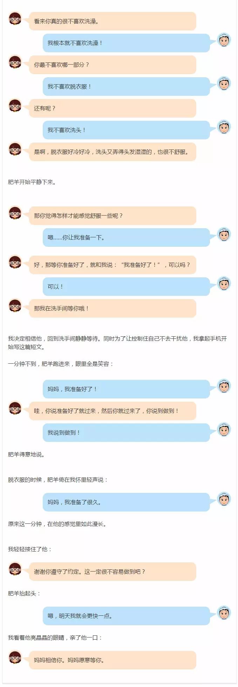Click the "那我在洗手间等你哦" message bubble
238x687 pixels.
(113, 308)
